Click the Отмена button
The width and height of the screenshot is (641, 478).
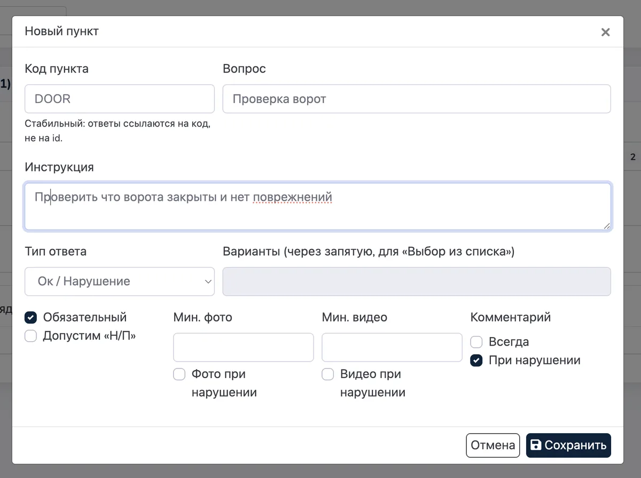(493, 445)
